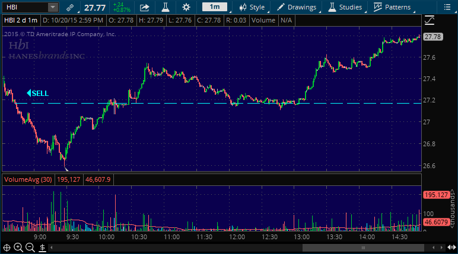Click the 27.2 price axis label
Viewport: 458px width, 254px height.
(429, 100)
